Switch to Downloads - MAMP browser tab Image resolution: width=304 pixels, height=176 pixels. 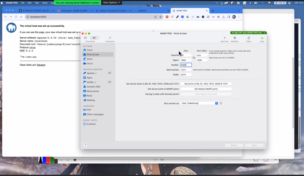pos(75,11)
